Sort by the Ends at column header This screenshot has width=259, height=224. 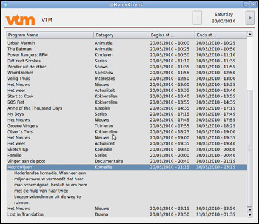221,35
